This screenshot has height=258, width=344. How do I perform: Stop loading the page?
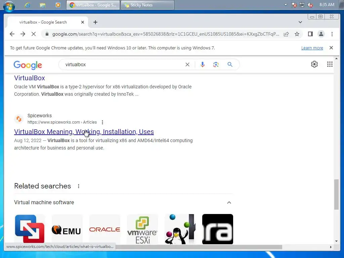tap(34, 34)
